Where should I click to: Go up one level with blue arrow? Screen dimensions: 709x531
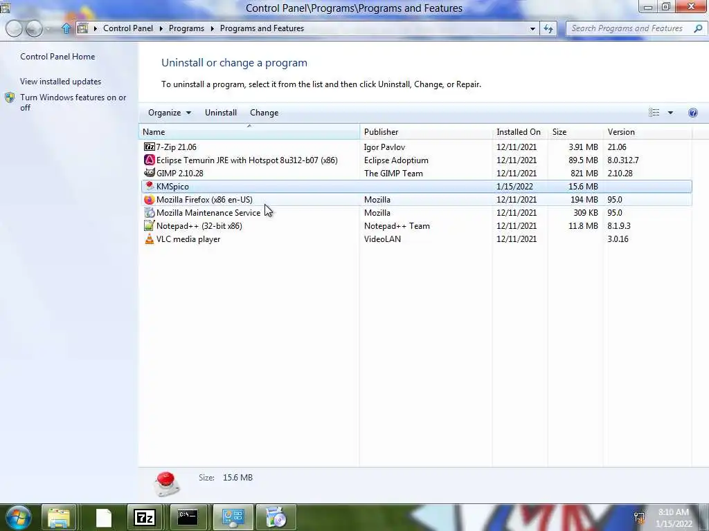tap(66, 28)
